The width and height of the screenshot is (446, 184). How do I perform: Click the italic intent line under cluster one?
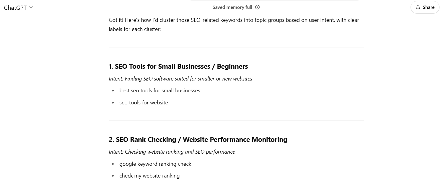tap(180, 79)
